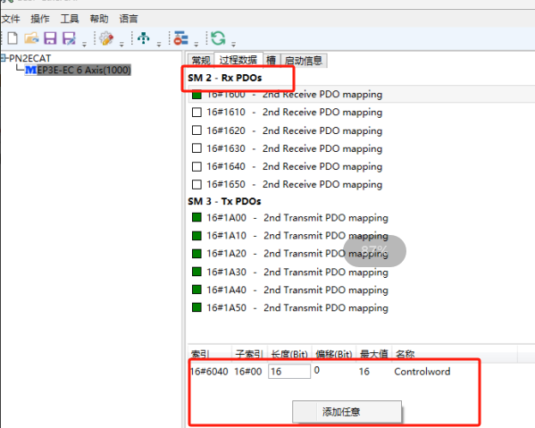Click the remove-device icon with red minus
The height and width of the screenshot is (428, 535).
pyautogui.click(x=180, y=38)
